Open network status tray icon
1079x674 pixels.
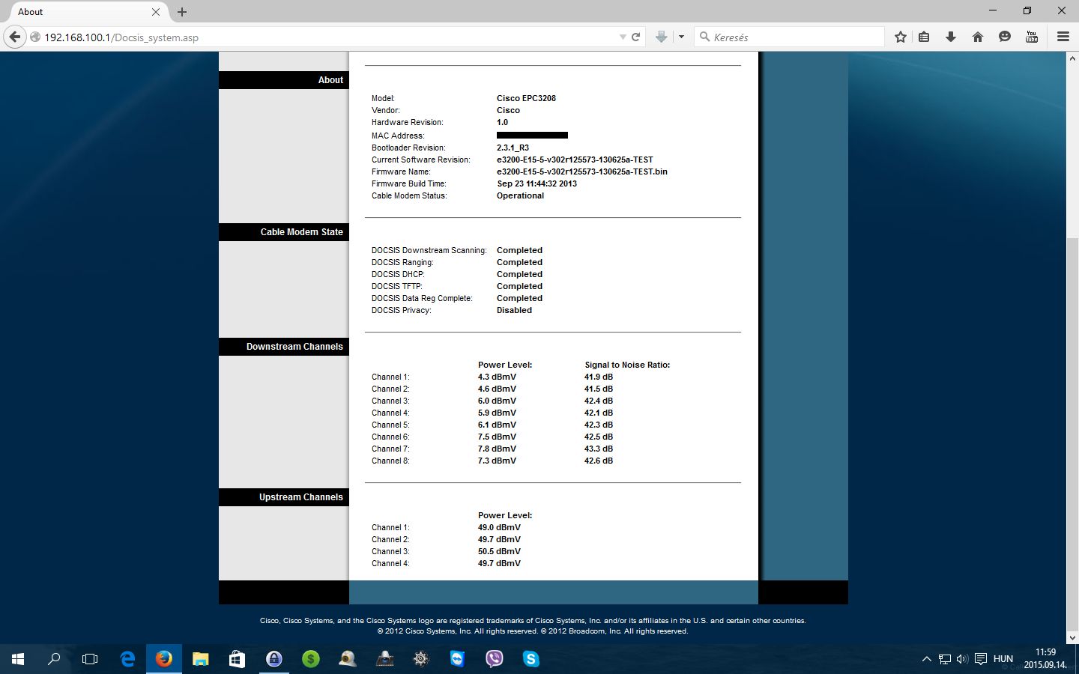pyautogui.click(x=945, y=659)
